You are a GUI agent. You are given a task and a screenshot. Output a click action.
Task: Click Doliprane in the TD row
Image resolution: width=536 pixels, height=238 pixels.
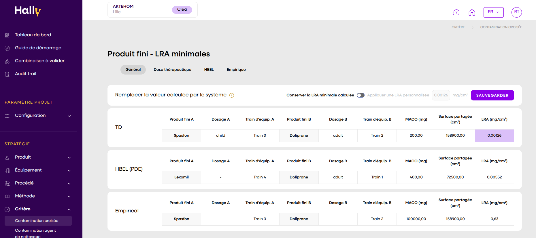pyautogui.click(x=299, y=136)
